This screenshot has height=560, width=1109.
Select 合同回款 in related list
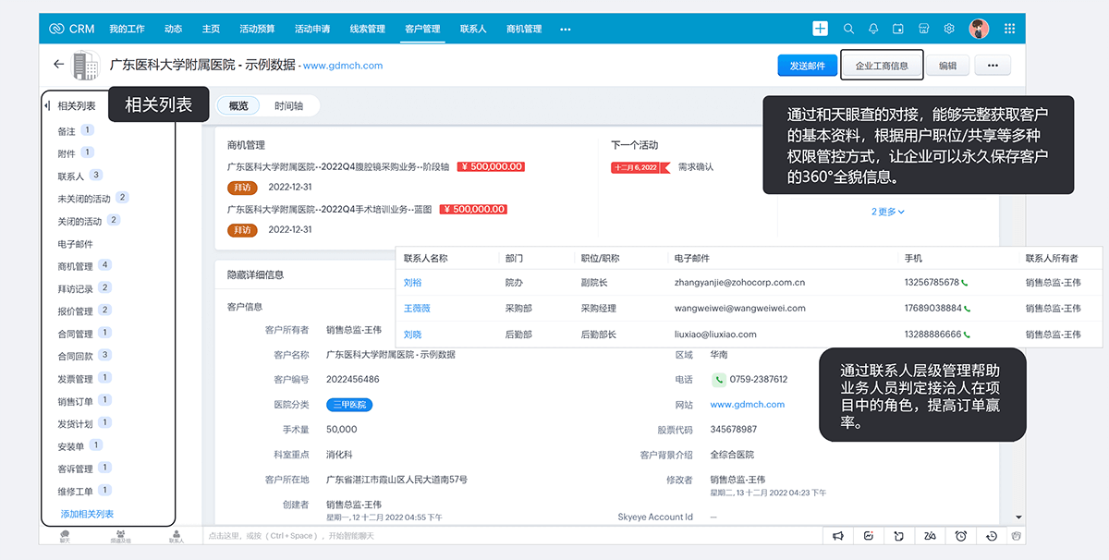(x=75, y=356)
